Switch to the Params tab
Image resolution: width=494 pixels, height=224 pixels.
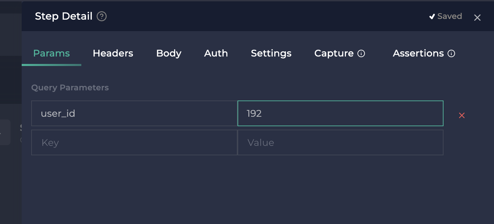52,53
